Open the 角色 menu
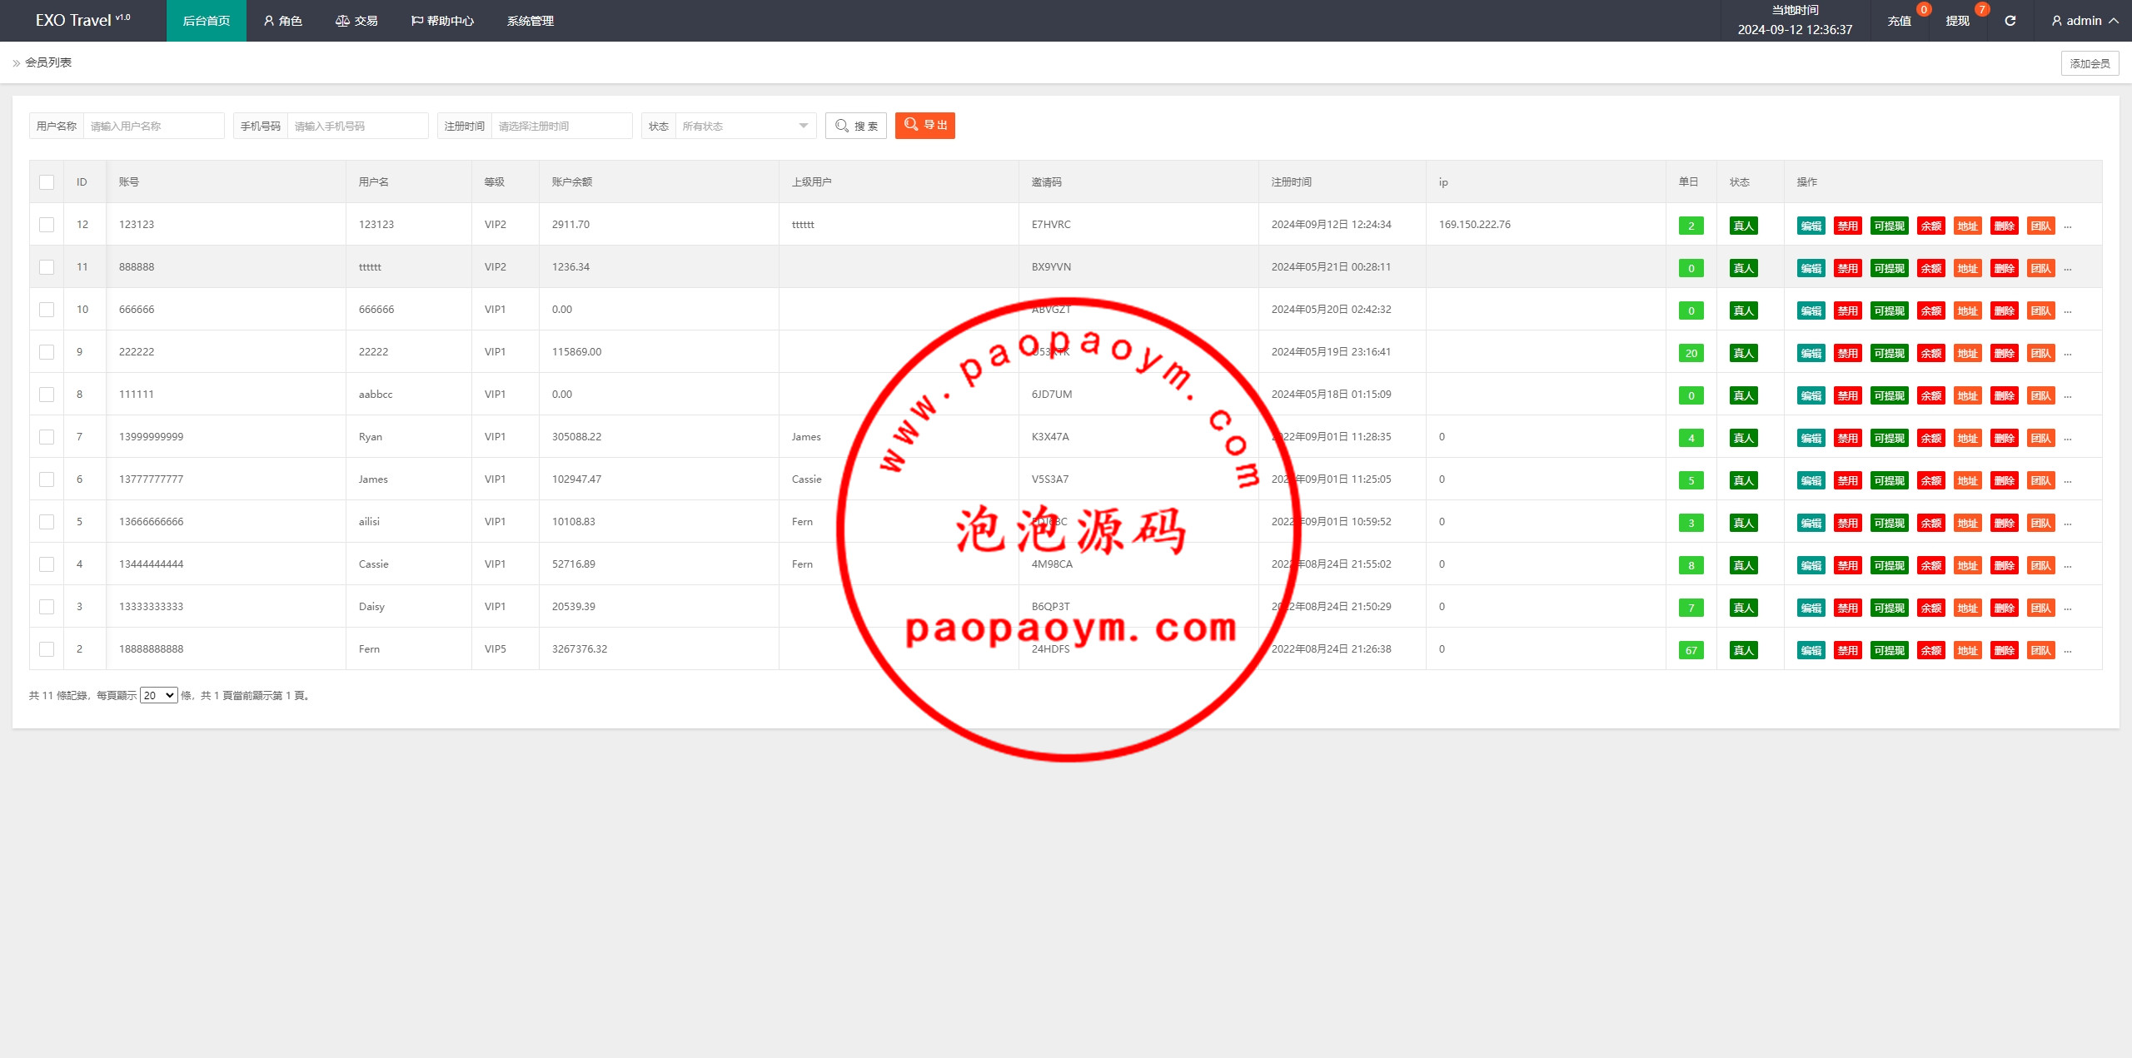2132x1058 pixels. 282,21
